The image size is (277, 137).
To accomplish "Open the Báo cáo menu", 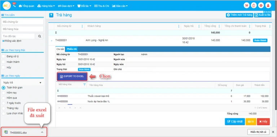I will (120, 6).
